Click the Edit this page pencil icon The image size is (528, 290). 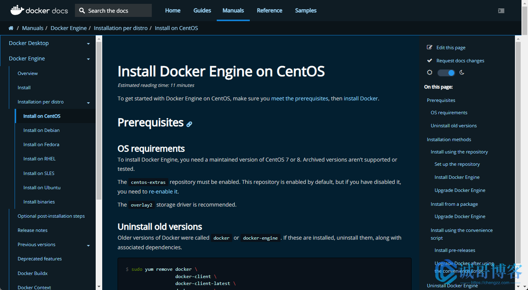430,47
